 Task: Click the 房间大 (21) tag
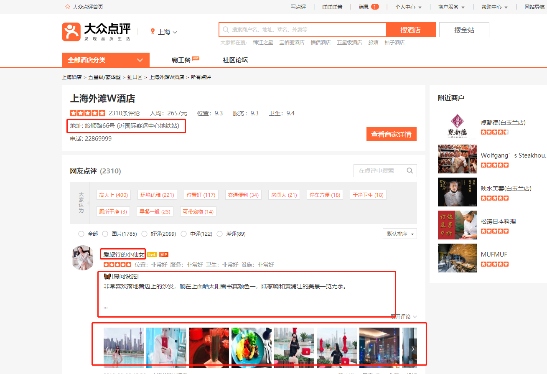coord(284,195)
